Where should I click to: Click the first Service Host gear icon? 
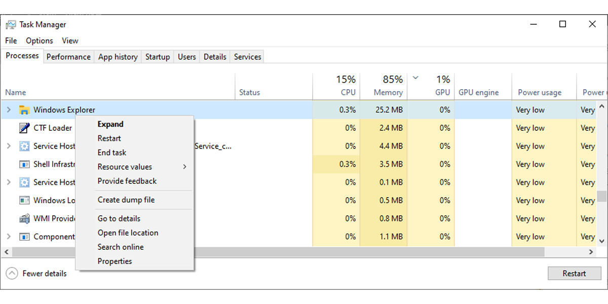point(24,146)
